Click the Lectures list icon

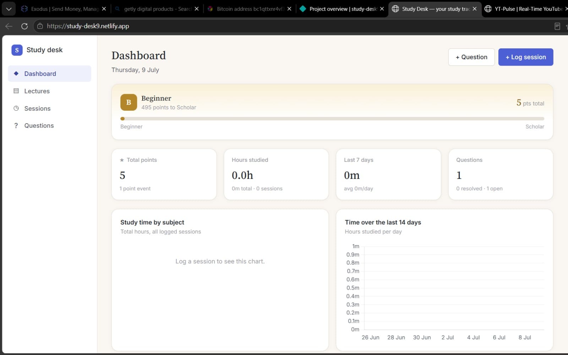pos(16,91)
